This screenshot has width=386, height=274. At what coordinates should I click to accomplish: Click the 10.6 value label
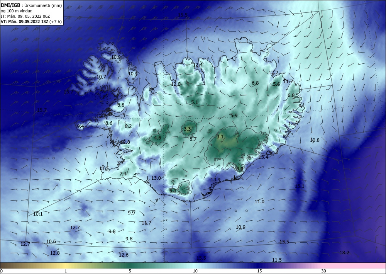(x=51, y=241)
